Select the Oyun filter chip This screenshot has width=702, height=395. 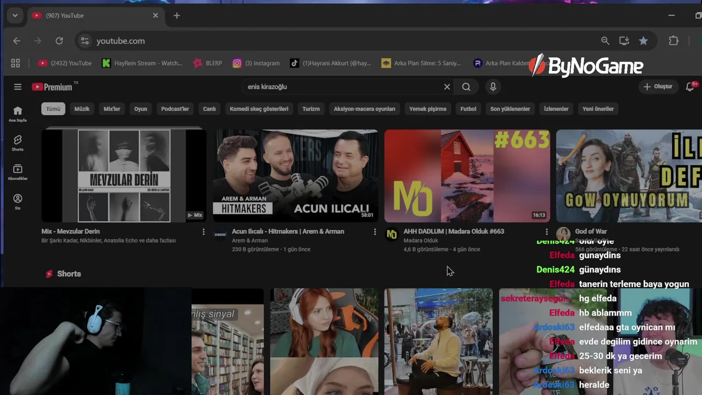click(x=140, y=109)
